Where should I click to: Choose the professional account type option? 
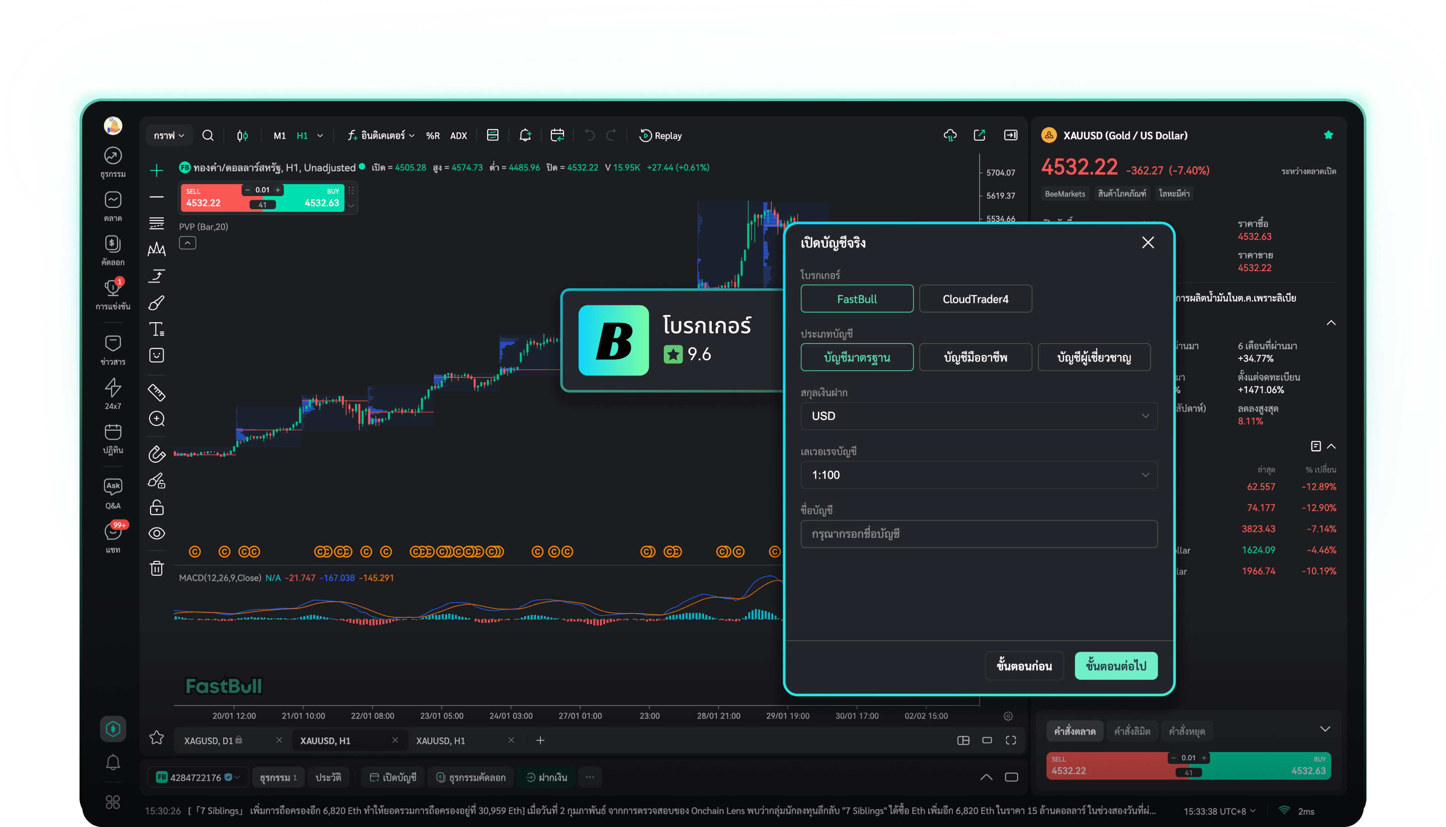[975, 357]
